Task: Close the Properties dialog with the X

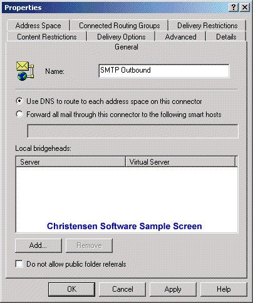Action: [245, 8]
